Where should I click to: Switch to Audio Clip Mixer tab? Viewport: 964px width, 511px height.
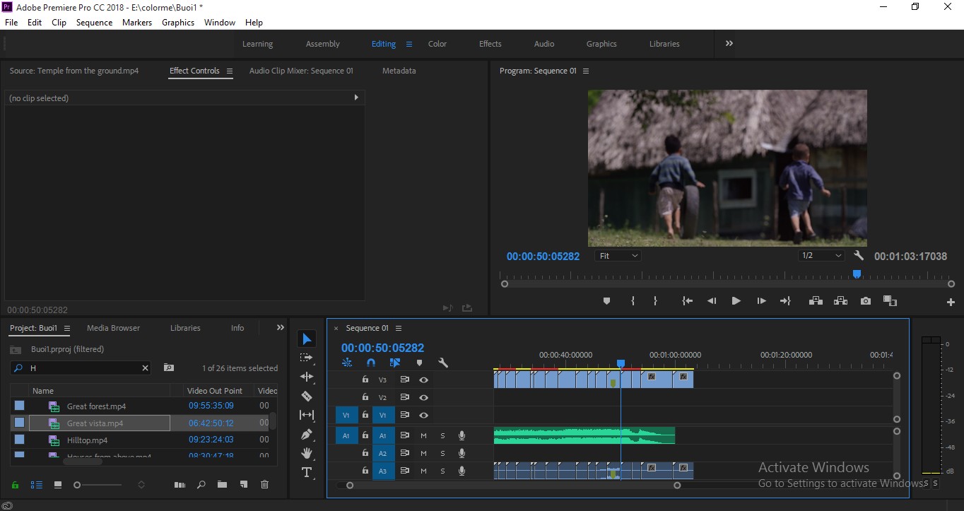tap(301, 71)
